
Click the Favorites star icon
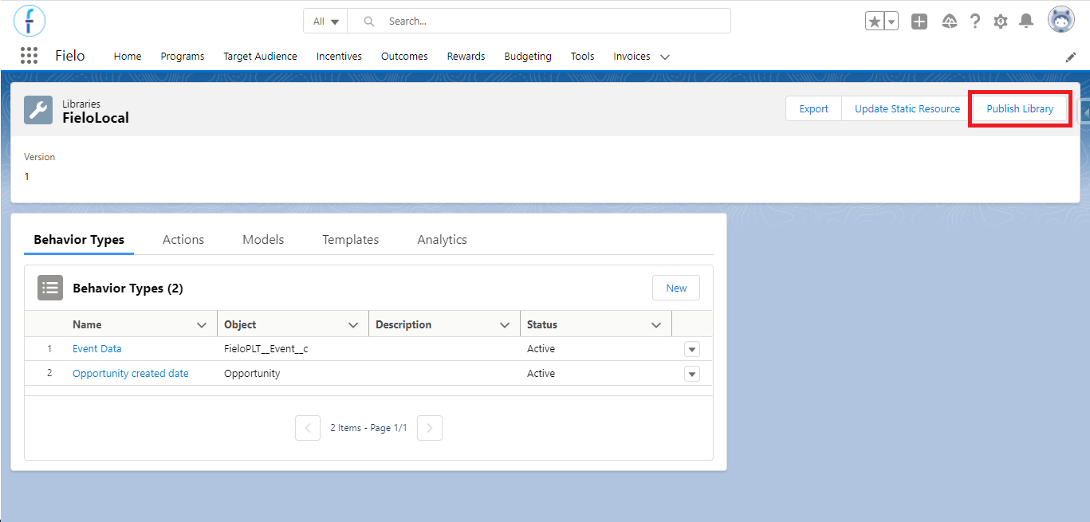pyautogui.click(x=875, y=22)
